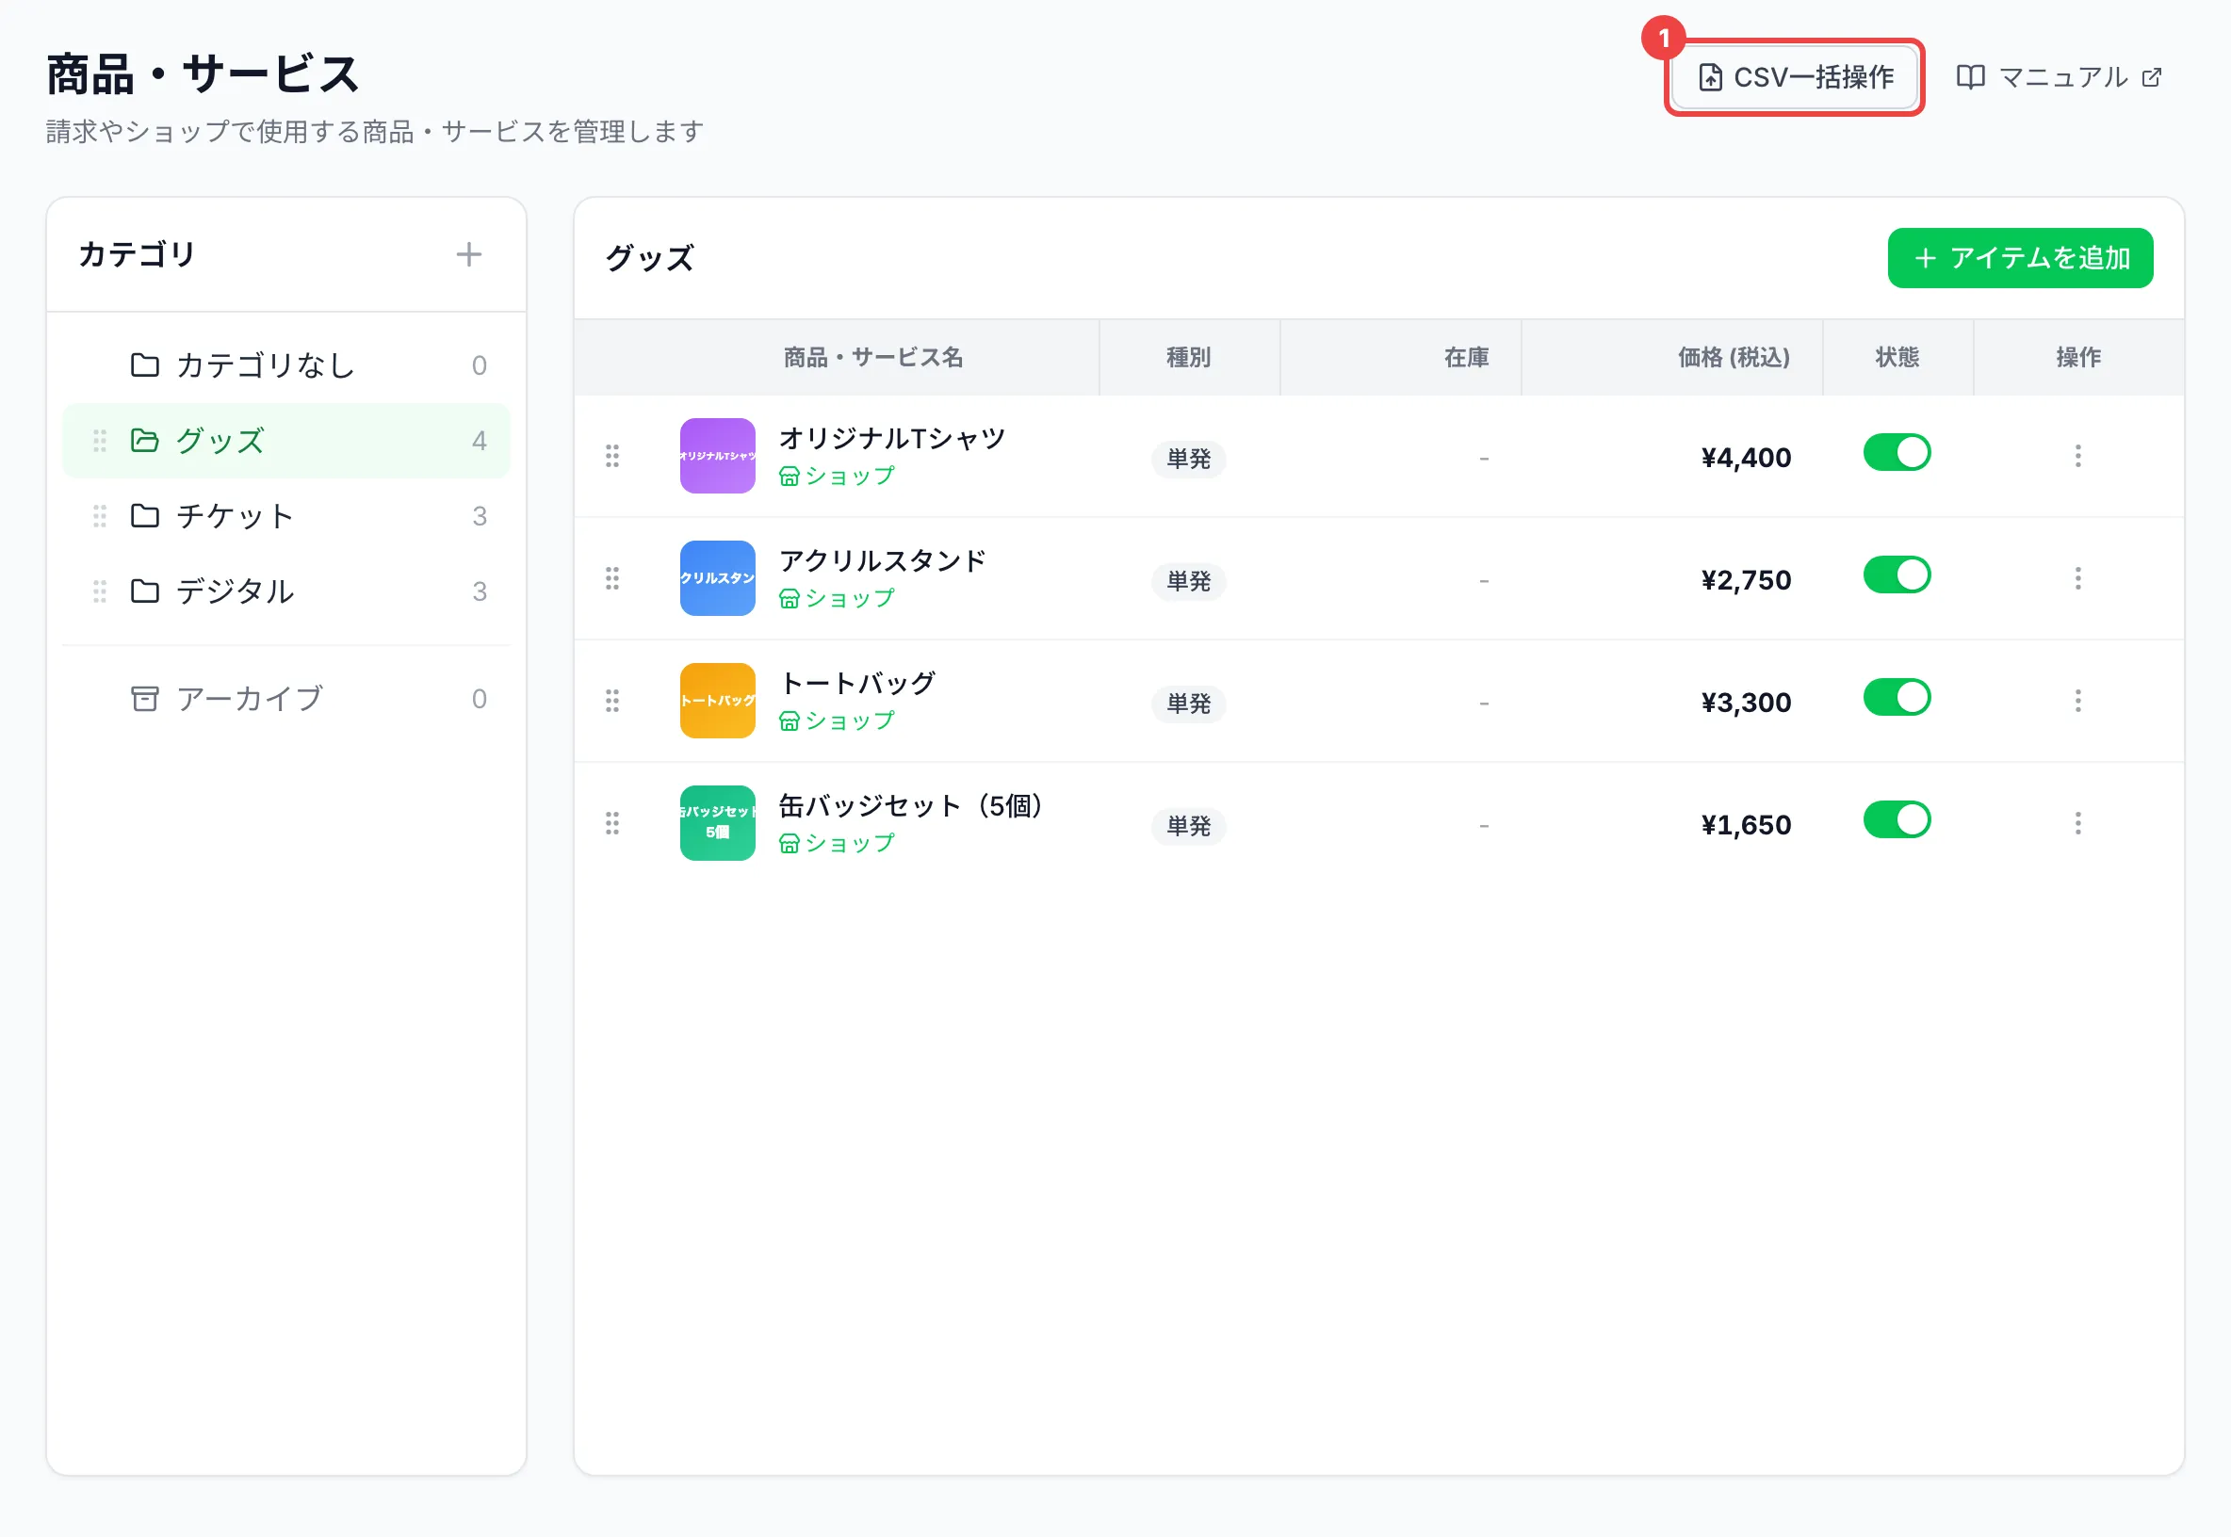2231x1537 pixels.
Task: Click the drag handle for オリジナルTシャツ row
Action: (x=611, y=456)
